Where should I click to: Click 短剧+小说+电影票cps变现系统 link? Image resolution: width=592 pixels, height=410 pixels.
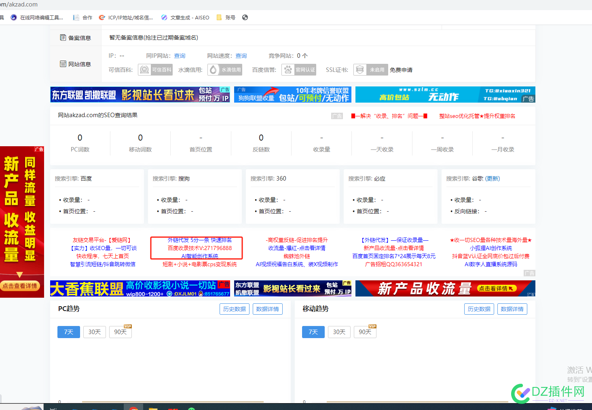click(200, 264)
